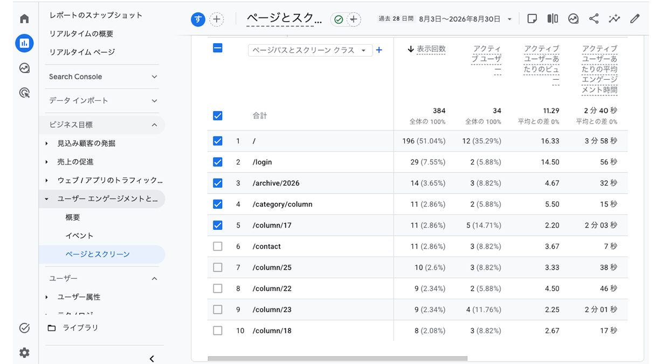Open the Admin gear icon
The height and width of the screenshot is (364, 662).
(24, 353)
